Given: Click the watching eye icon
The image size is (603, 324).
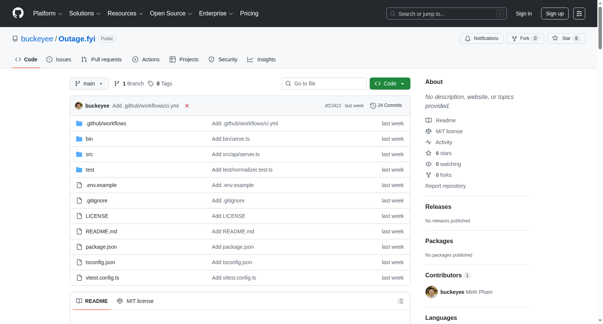Looking at the screenshot, I should pos(429,164).
